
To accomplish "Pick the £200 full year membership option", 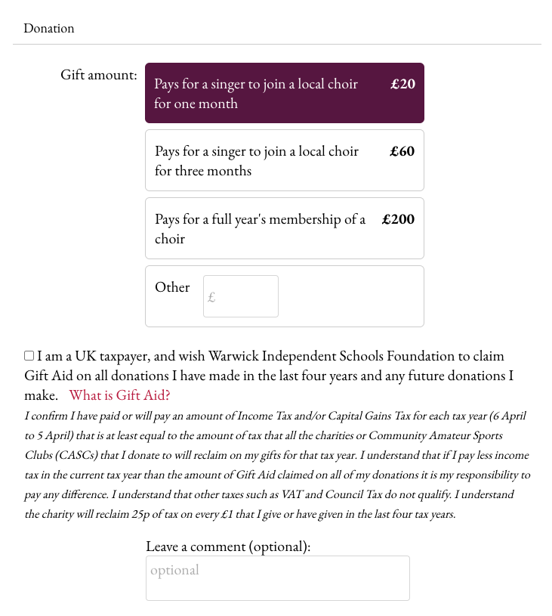I will click(x=284, y=228).
